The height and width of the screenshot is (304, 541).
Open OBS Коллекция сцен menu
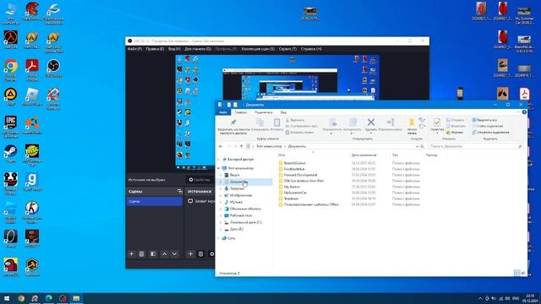click(258, 49)
